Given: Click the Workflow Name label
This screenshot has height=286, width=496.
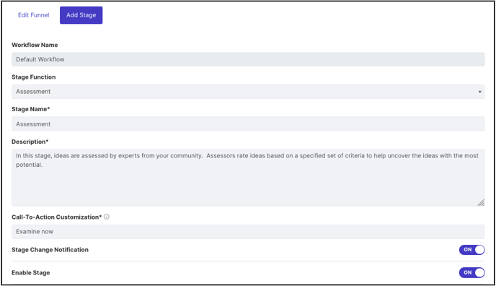Looking at the screenshot, I should pyautogui.click(x=35, y=45).
